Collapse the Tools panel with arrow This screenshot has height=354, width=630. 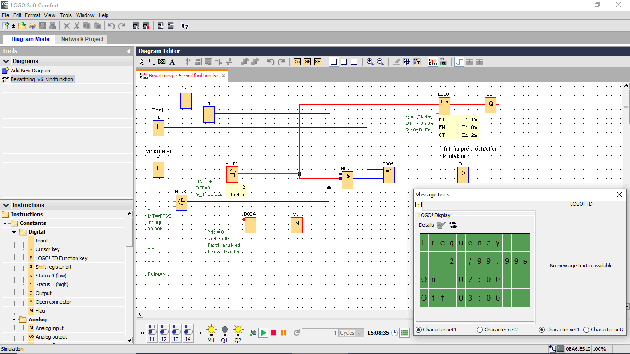tap(129, 51)
